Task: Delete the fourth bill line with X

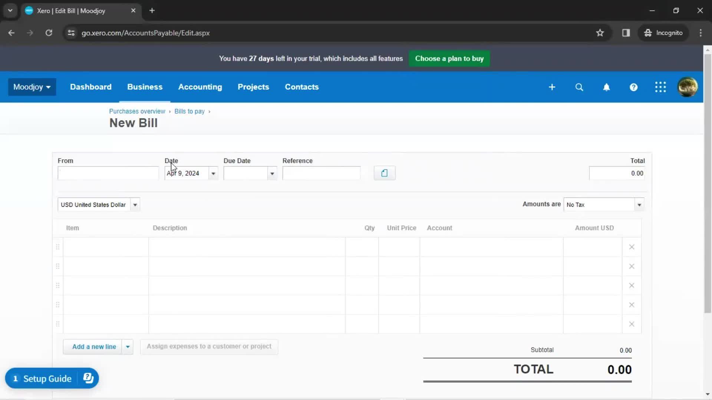Action: click(632, 305)
